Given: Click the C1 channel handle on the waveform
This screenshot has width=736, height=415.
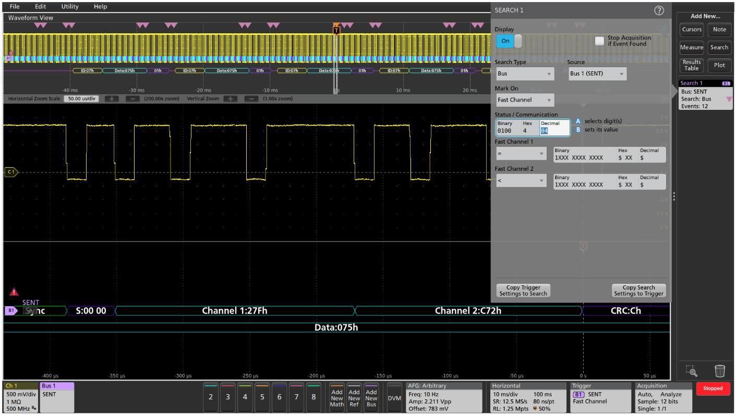Looking at the screenshot, I should coord(9,172).
